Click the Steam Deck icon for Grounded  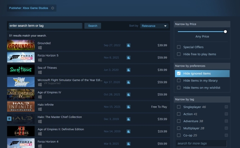pyautogui.click(x=129, y=45)
